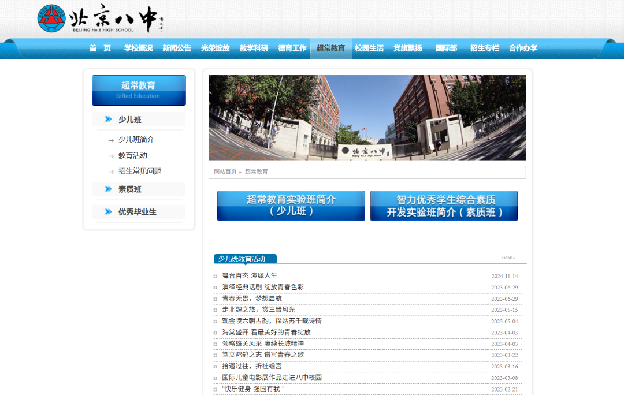Open the 学校概况 menu item
The height and width of the screenshot is (395, 624).
pos(138,48)
